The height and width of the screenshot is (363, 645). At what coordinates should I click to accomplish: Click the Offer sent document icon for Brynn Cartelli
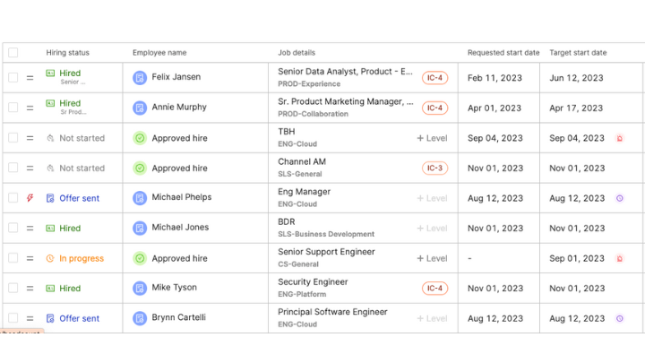pyautogui.click(x=50, y=318)
